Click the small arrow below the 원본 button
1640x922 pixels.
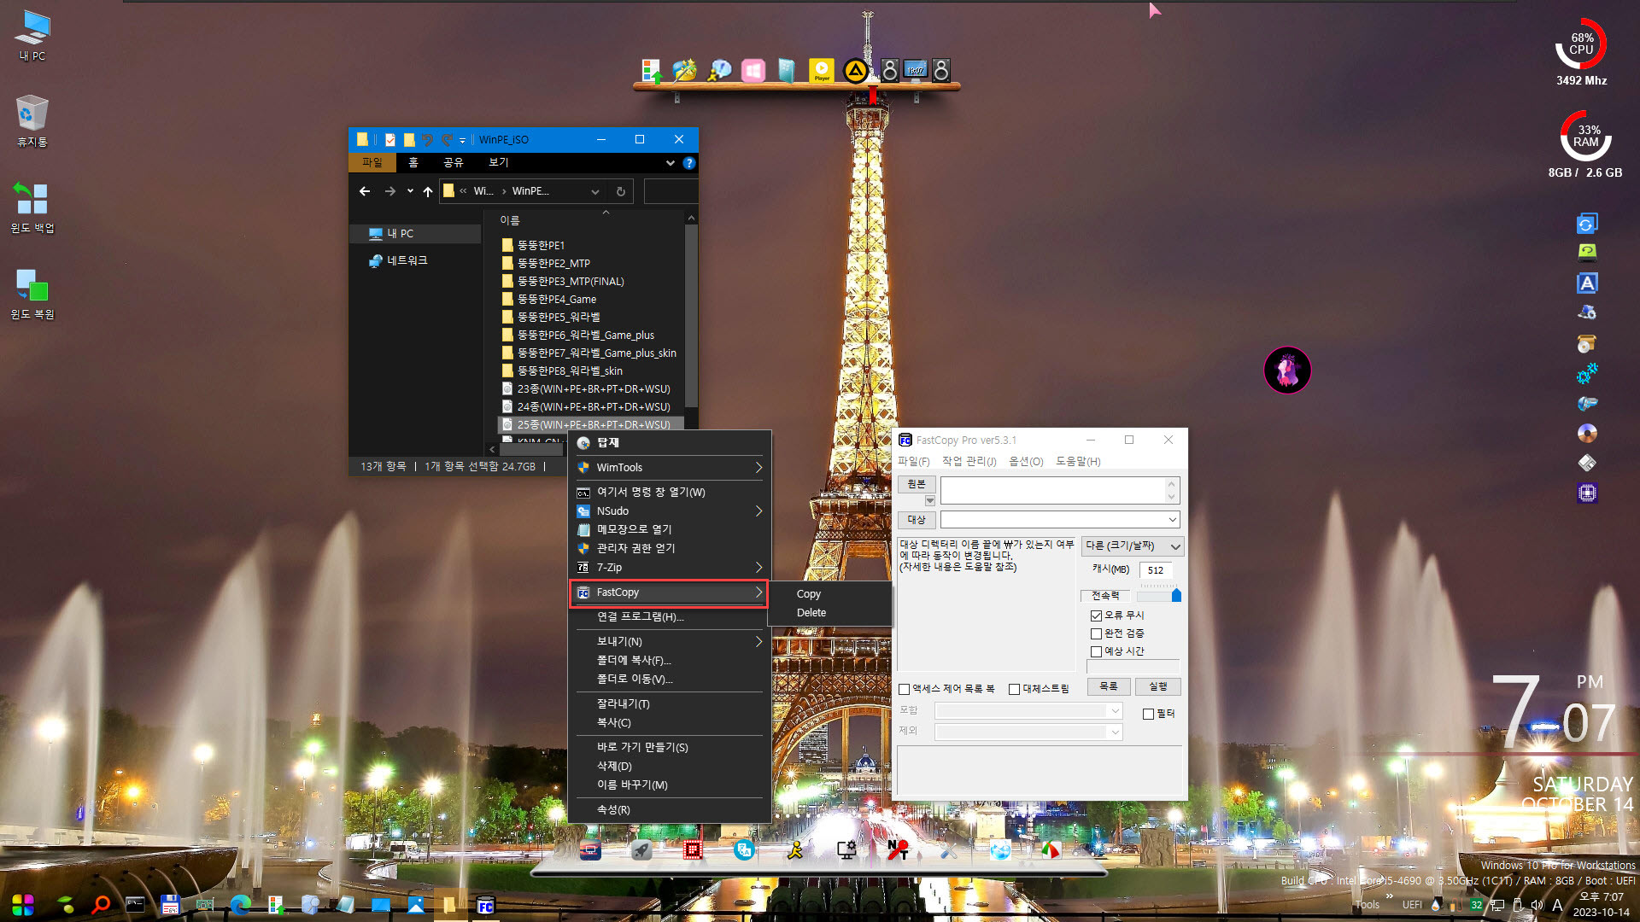pos(929,501)
